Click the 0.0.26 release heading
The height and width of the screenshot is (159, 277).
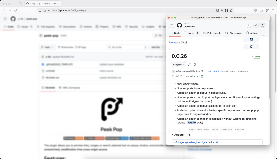point(179,56)
